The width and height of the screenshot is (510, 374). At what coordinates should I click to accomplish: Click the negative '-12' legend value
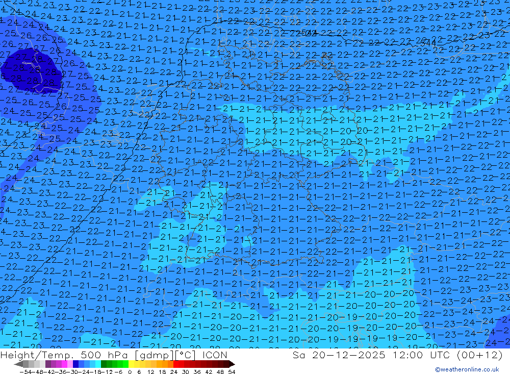[x=107, y=372]
